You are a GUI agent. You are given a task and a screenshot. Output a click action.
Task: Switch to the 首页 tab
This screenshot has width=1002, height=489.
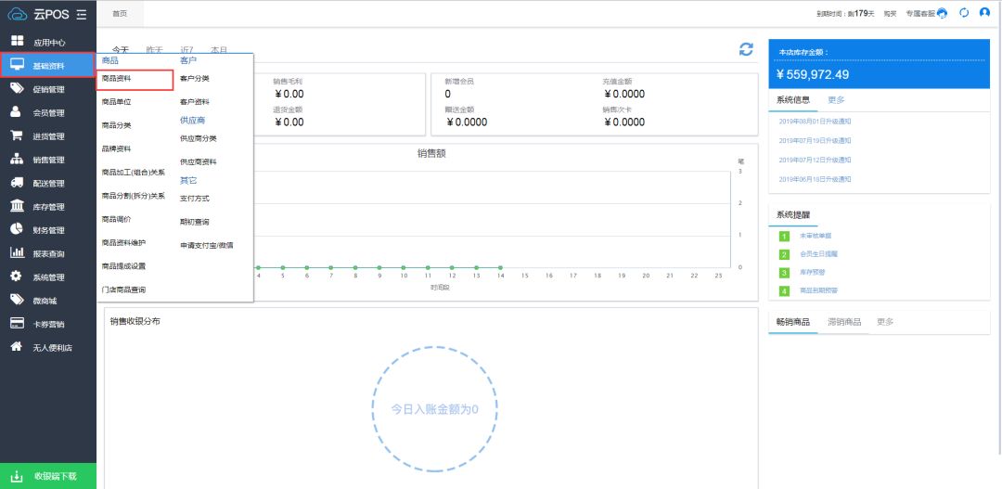[120, 13]
